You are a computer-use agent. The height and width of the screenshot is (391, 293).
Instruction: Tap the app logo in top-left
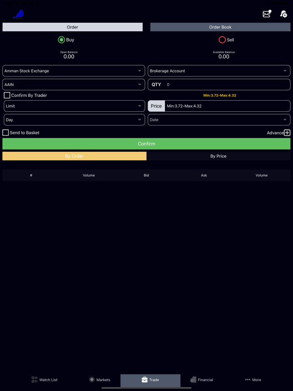pyautogui.click(x=19, y=14)
